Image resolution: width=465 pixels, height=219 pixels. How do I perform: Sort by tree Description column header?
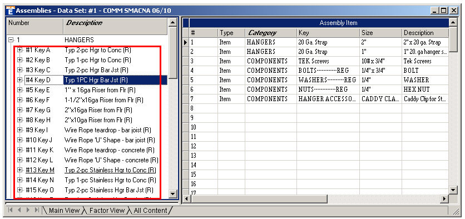[116, 26]
